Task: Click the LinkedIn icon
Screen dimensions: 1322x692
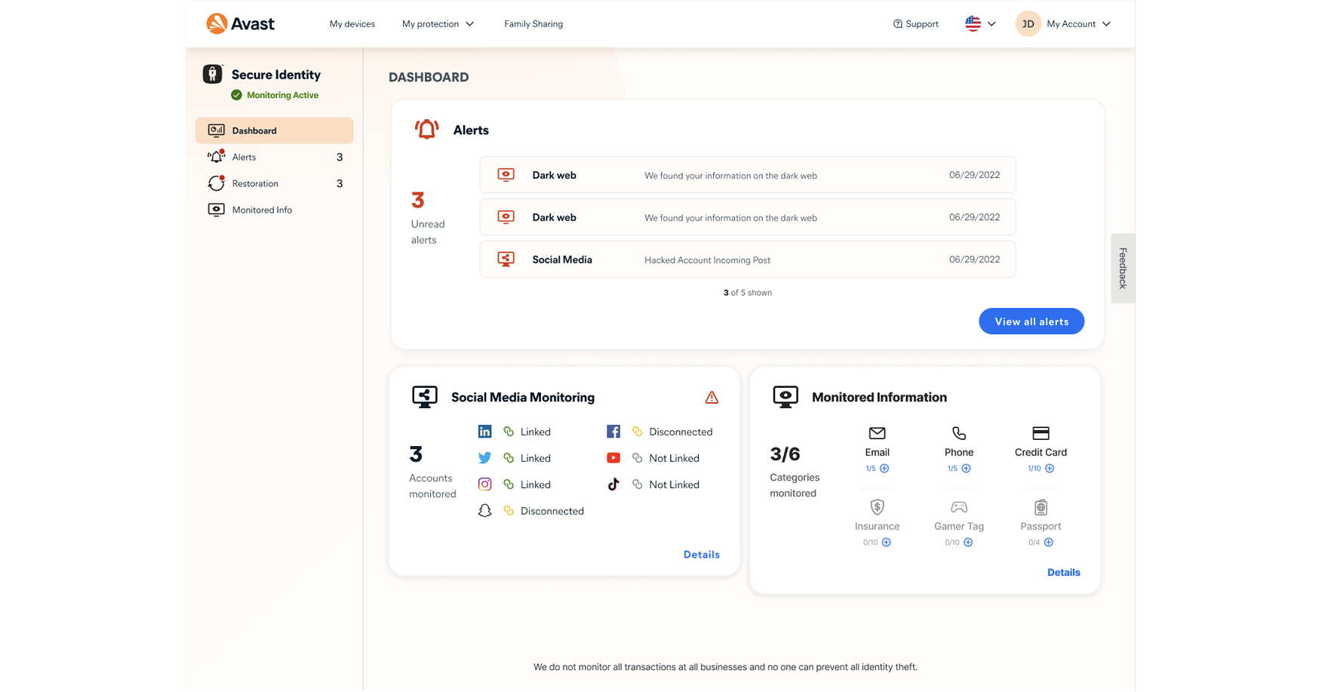Action: tap(485, 432)
